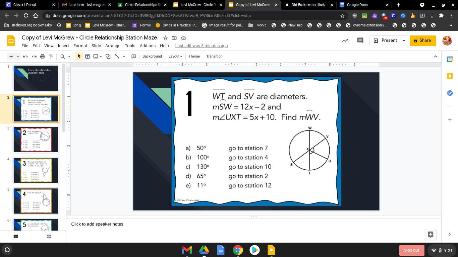This screenshot has width=458, height=257.
Task: Click the Share button
Action: click(x=423, y=40)
